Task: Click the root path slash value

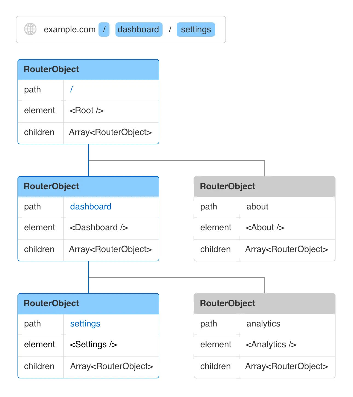Action: [71, 90]
